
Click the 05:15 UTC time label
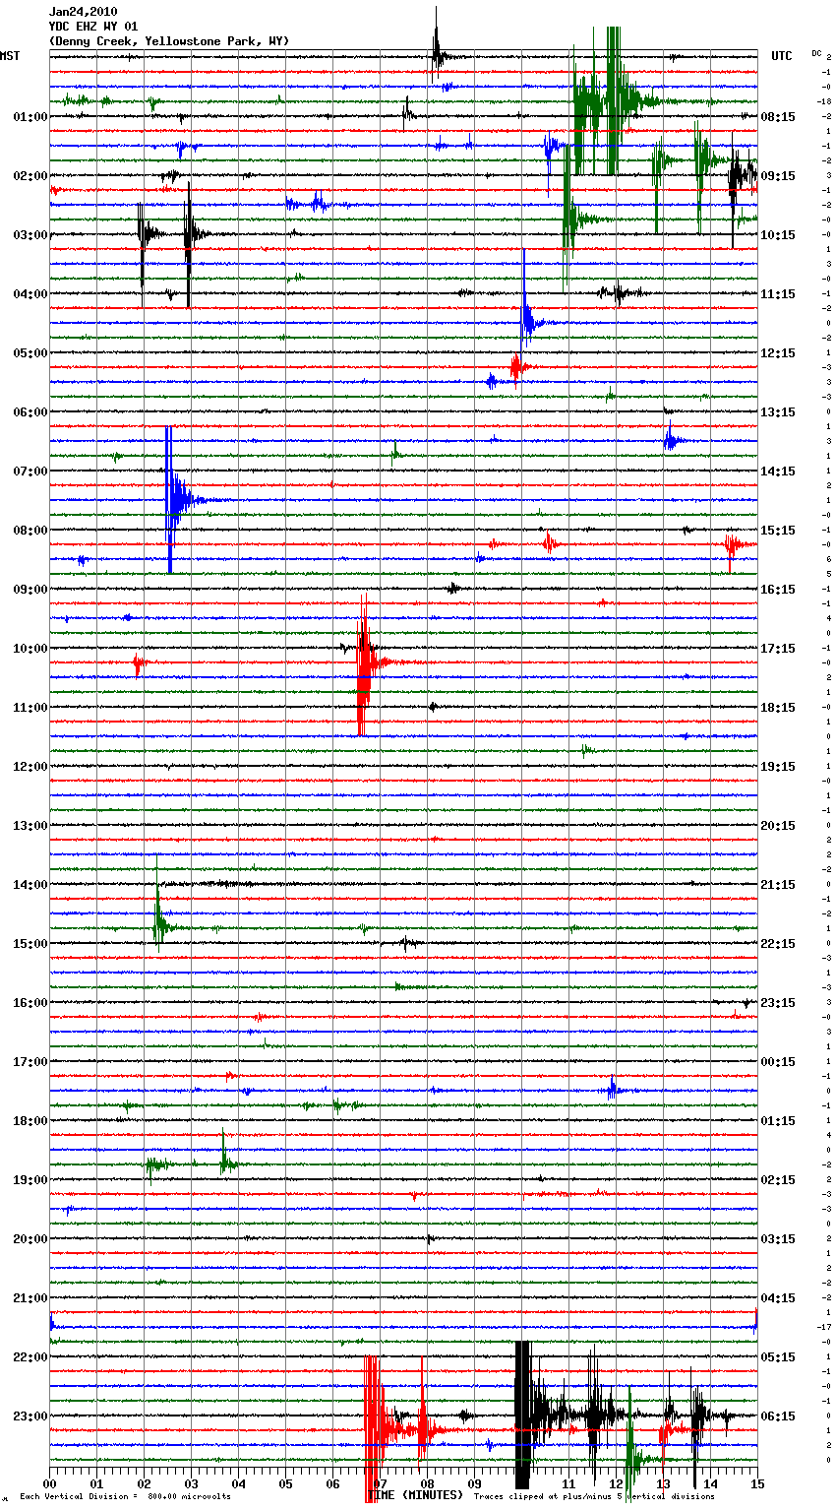[778, 1357]
